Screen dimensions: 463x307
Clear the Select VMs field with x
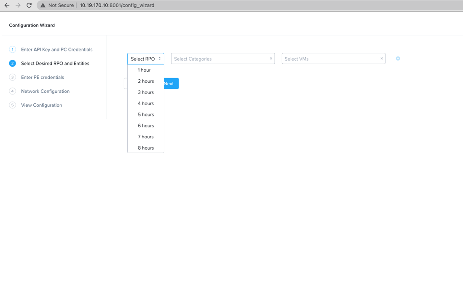coord(382,59)
